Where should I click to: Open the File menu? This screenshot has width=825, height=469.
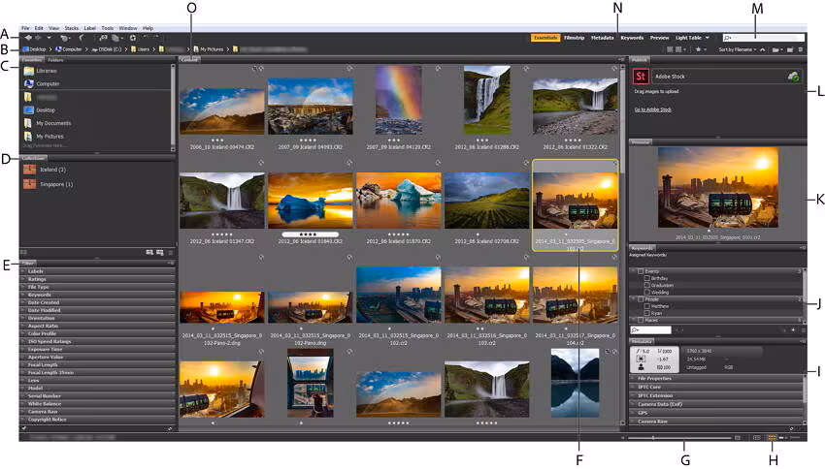click(25, 28)
